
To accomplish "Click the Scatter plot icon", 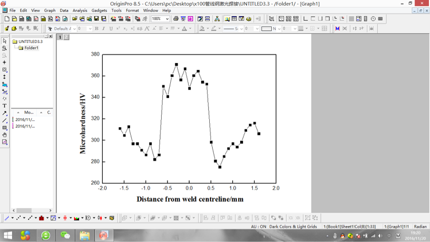I will (x=18, y=218).
